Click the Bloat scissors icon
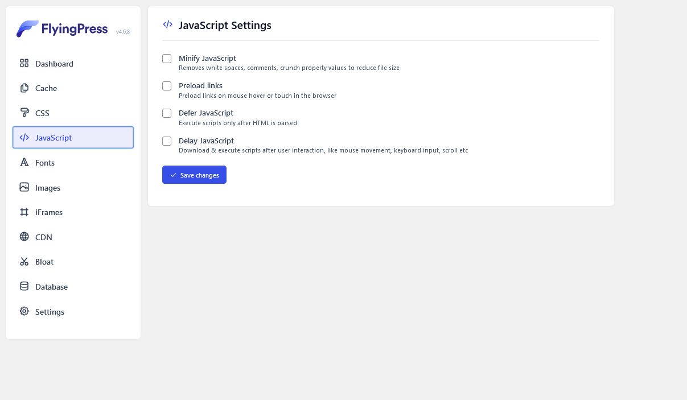Screen dimensions: 687x400 click(24, 262)
